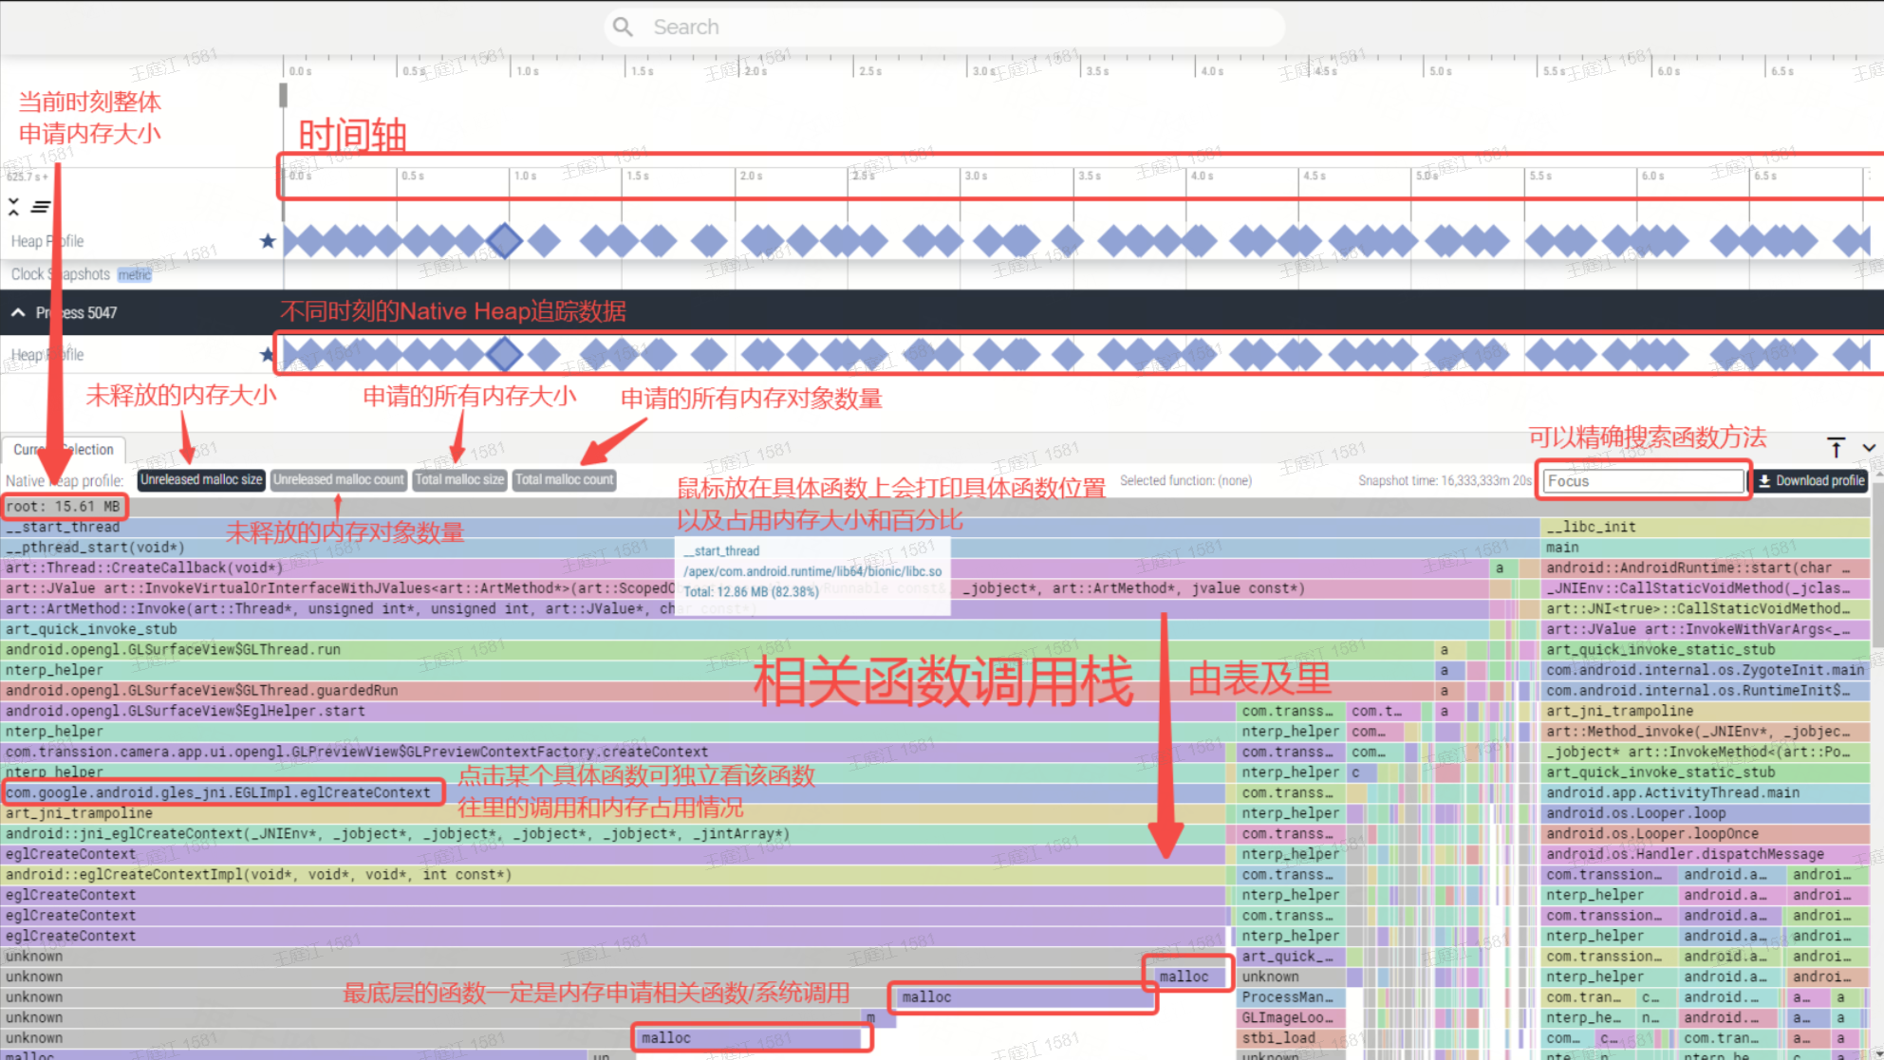The height and width of the screenshot is (1060, 1884).
Task: Select the android.os.Looper.loop frame
Action: click(x=1706, y=813)
